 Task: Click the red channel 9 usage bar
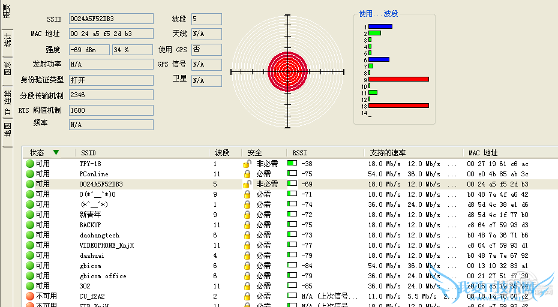tap(398, 79)
